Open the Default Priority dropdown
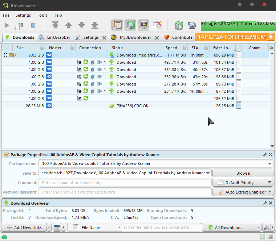 click(243, 183)
